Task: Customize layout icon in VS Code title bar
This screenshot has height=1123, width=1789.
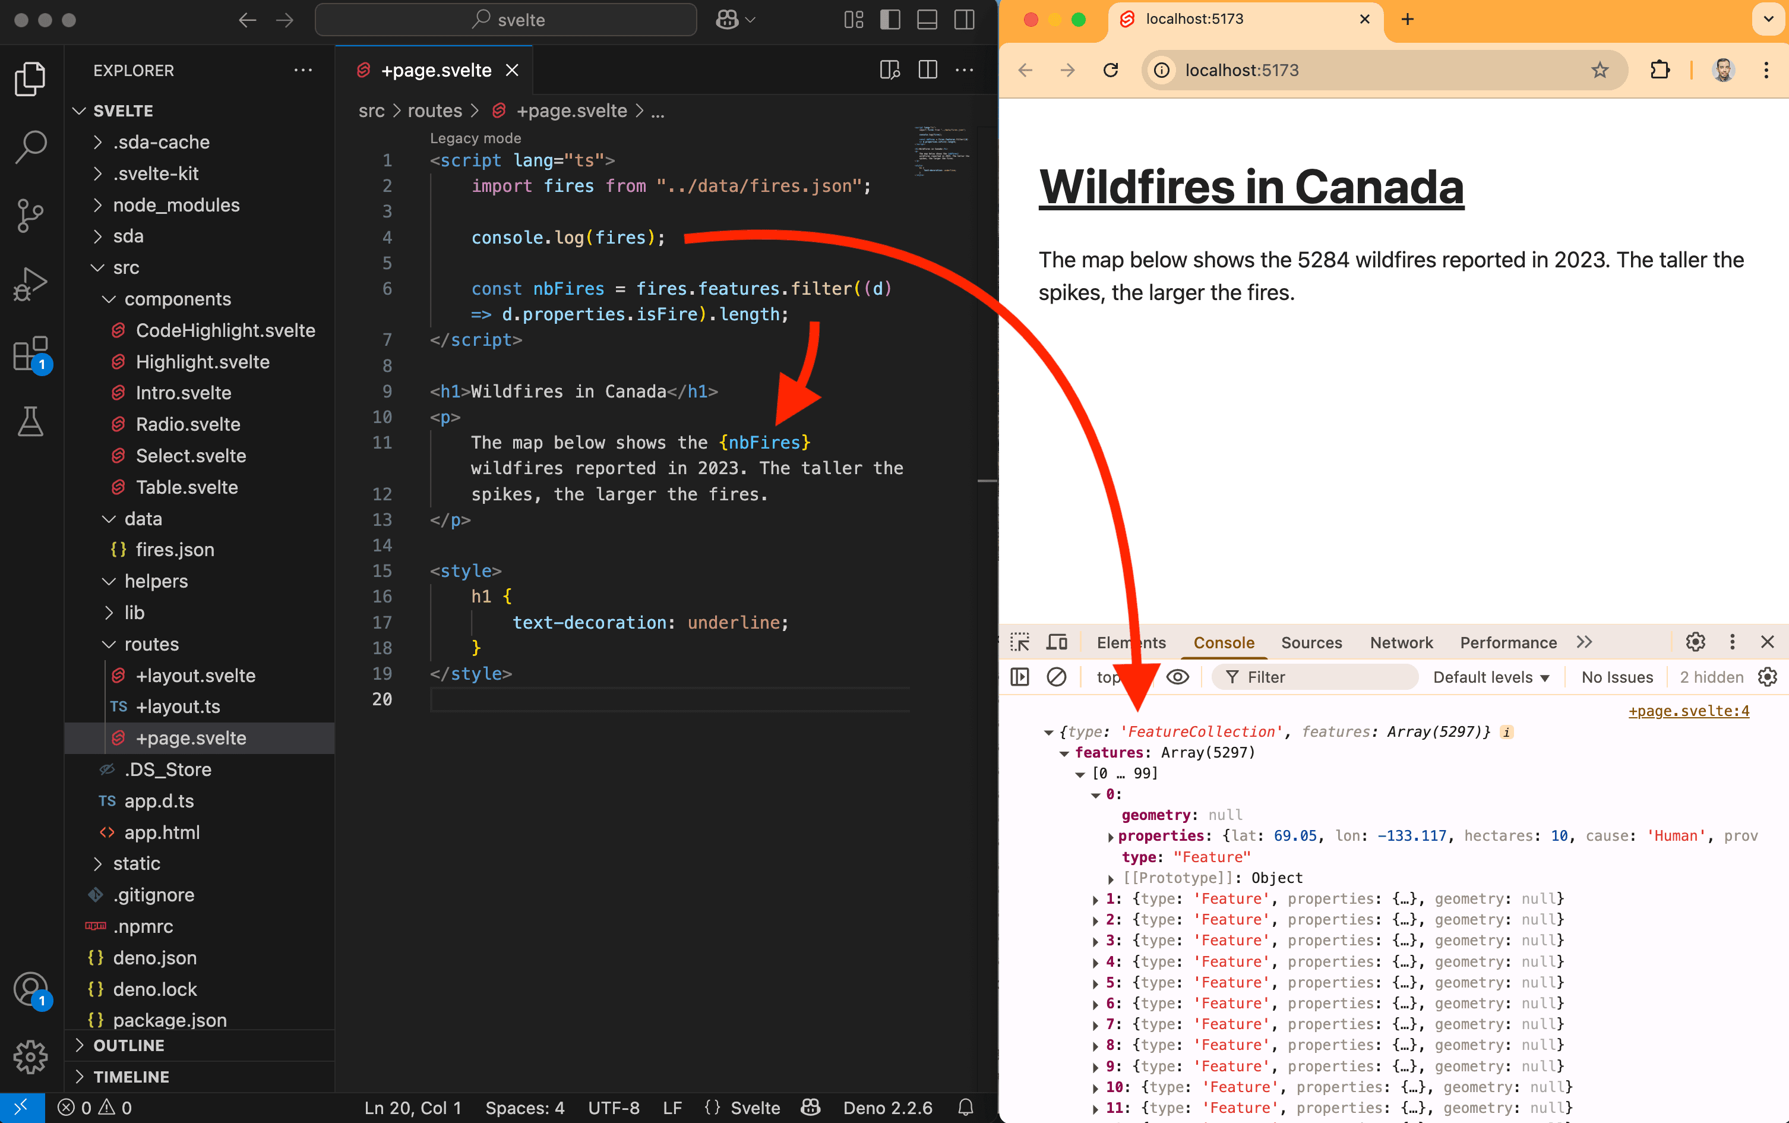Action: point(854,20)
